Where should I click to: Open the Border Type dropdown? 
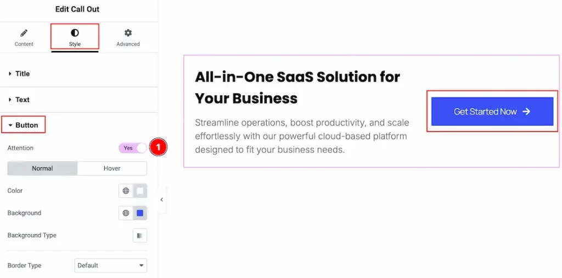[110, 265]
